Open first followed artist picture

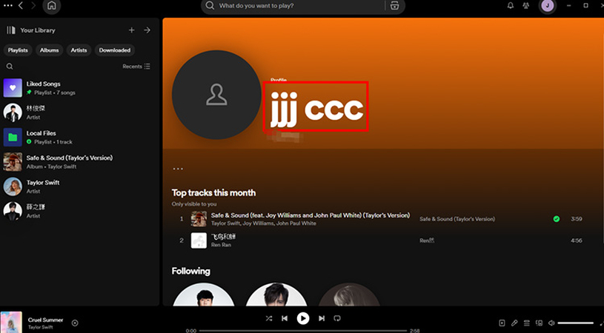[x=203, y=295]
